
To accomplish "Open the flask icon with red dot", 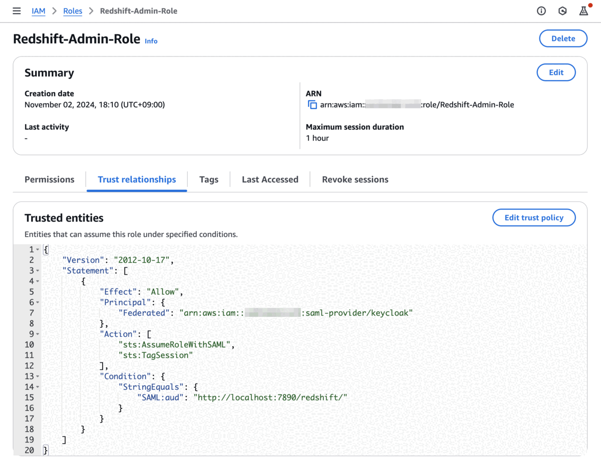I will (583, 11).
